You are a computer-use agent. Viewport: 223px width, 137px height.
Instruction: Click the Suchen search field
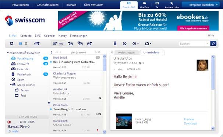192,44
